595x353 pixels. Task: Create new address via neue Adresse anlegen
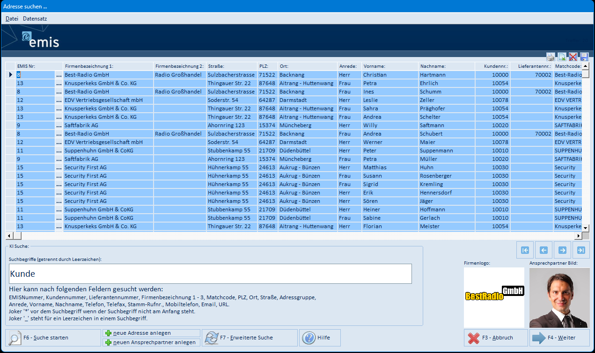coord(152,333)
